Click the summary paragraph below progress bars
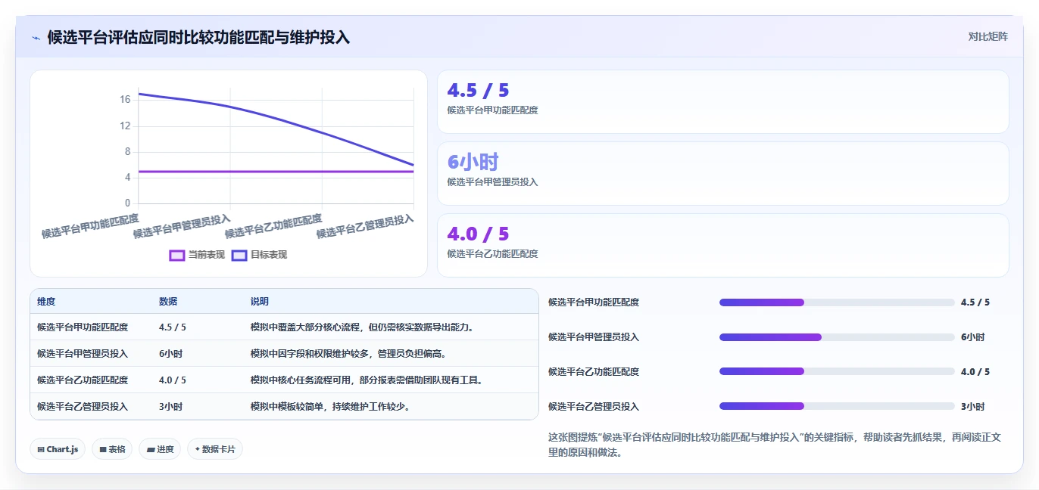1039x490 pixels. click(x=775, y=445)
